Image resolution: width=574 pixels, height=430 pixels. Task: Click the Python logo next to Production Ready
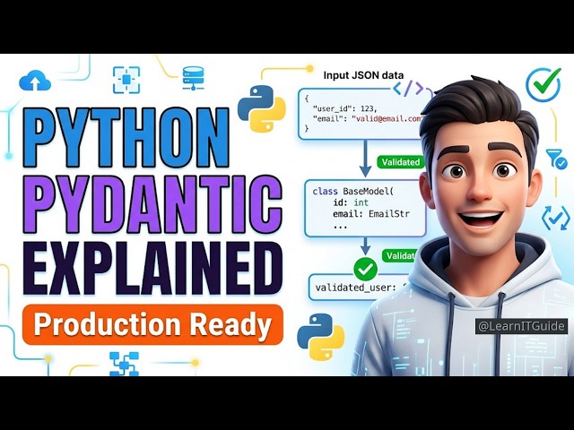click(x=321, y=337)
